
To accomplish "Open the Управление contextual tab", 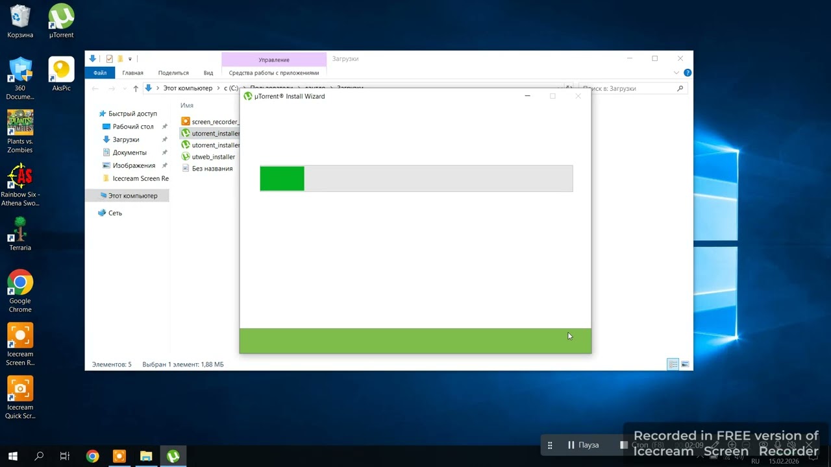I will coord(274,60).
